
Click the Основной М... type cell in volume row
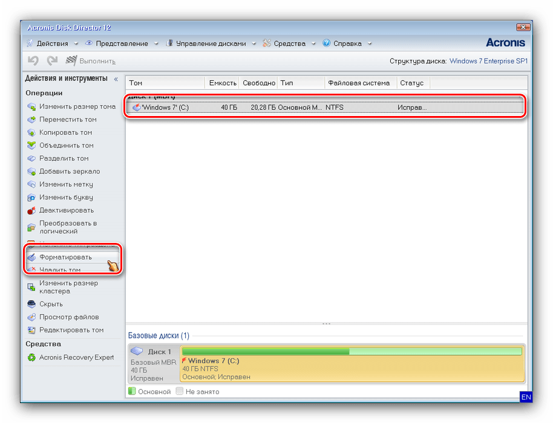tap(300, 108)
